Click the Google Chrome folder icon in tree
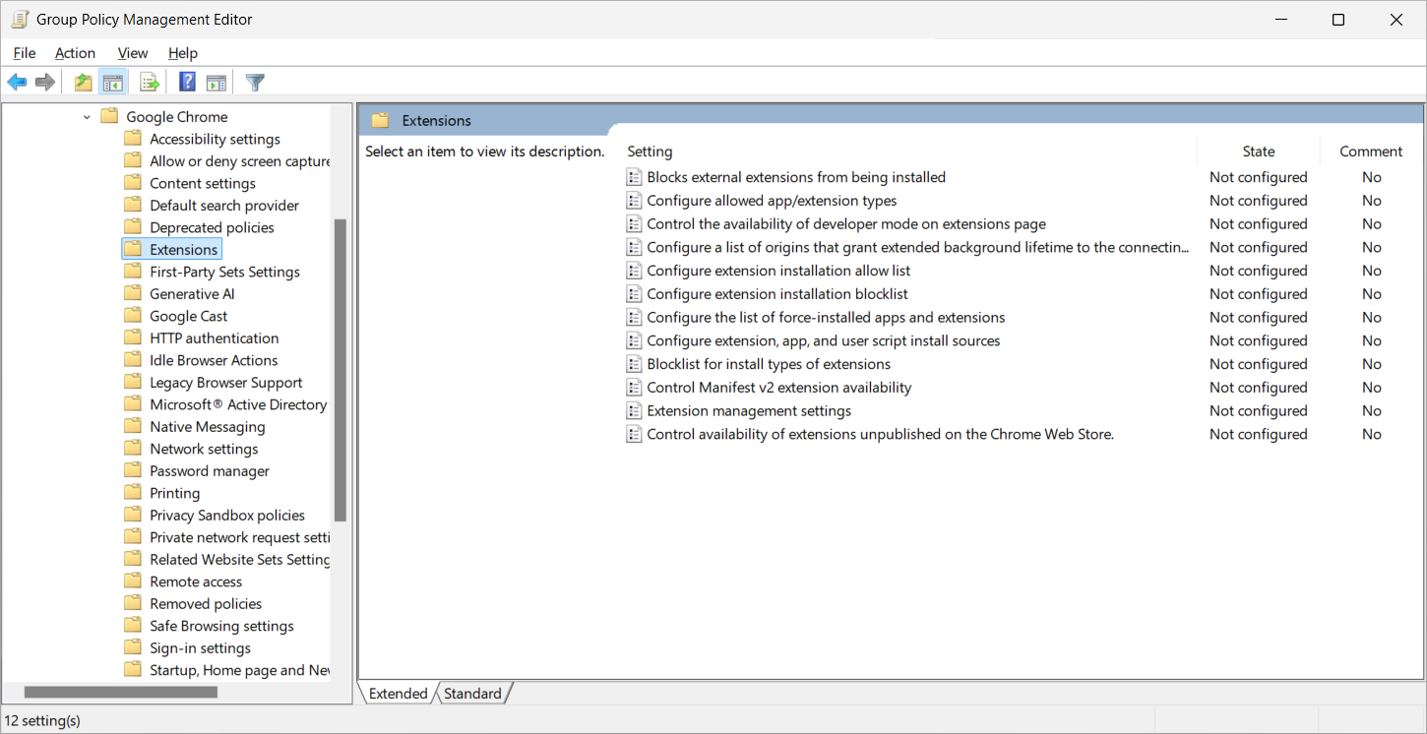 point(109,117)
